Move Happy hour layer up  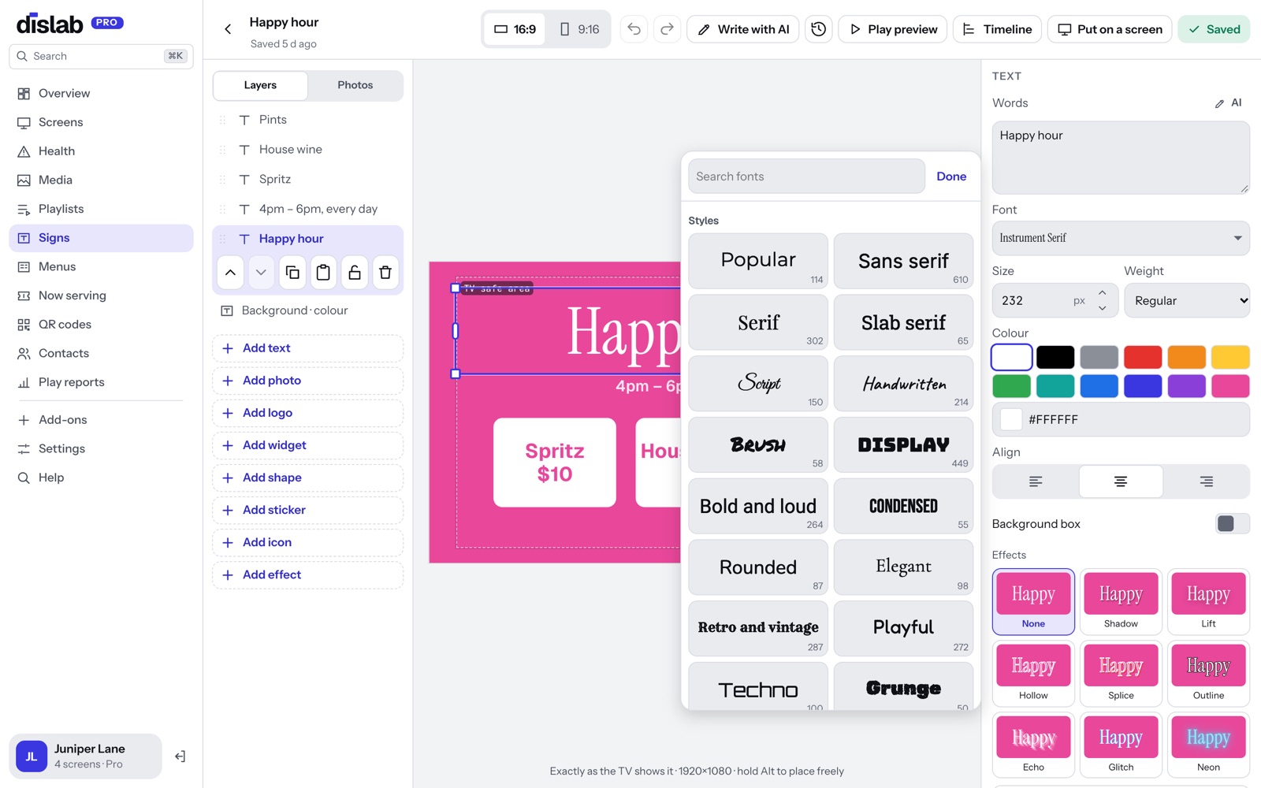pyautogui.click(x=230, y=273)
